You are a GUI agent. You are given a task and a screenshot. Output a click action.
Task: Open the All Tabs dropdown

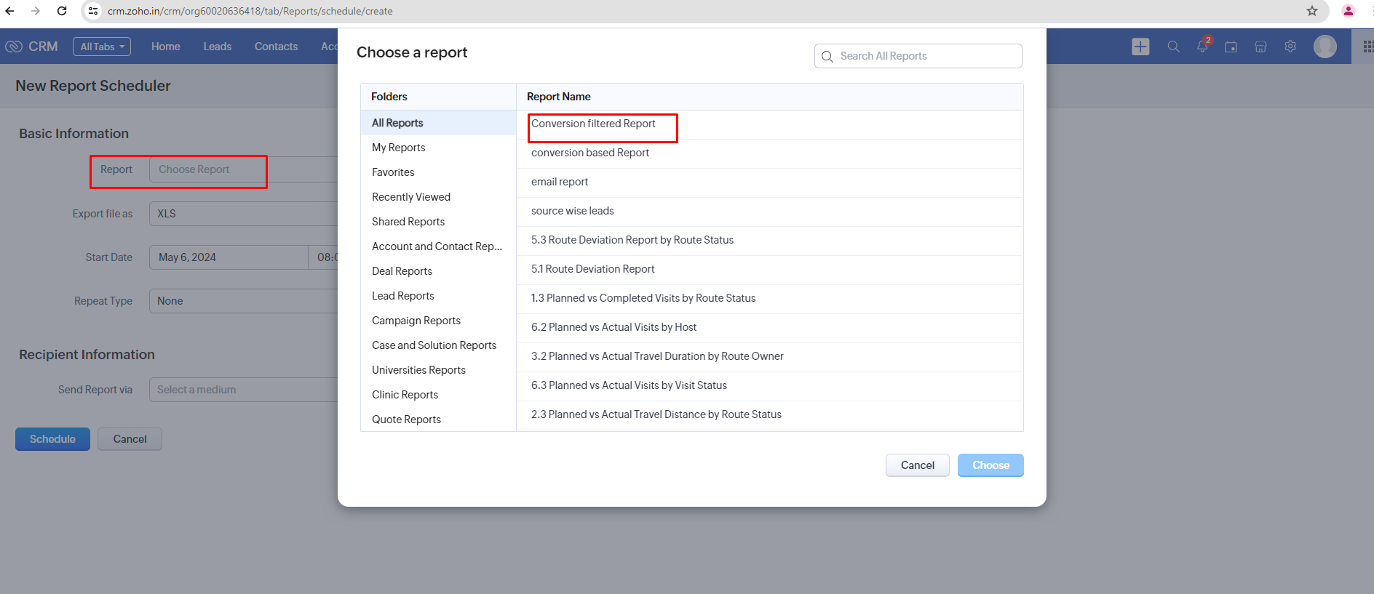pyautogui.click(x=102, y=47)
